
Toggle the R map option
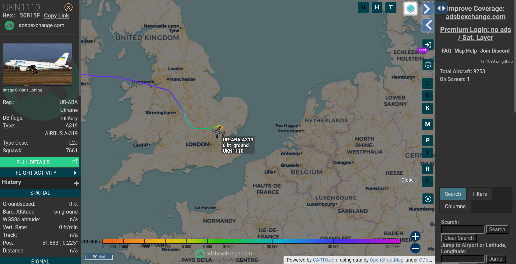click(x=428, y=169)
